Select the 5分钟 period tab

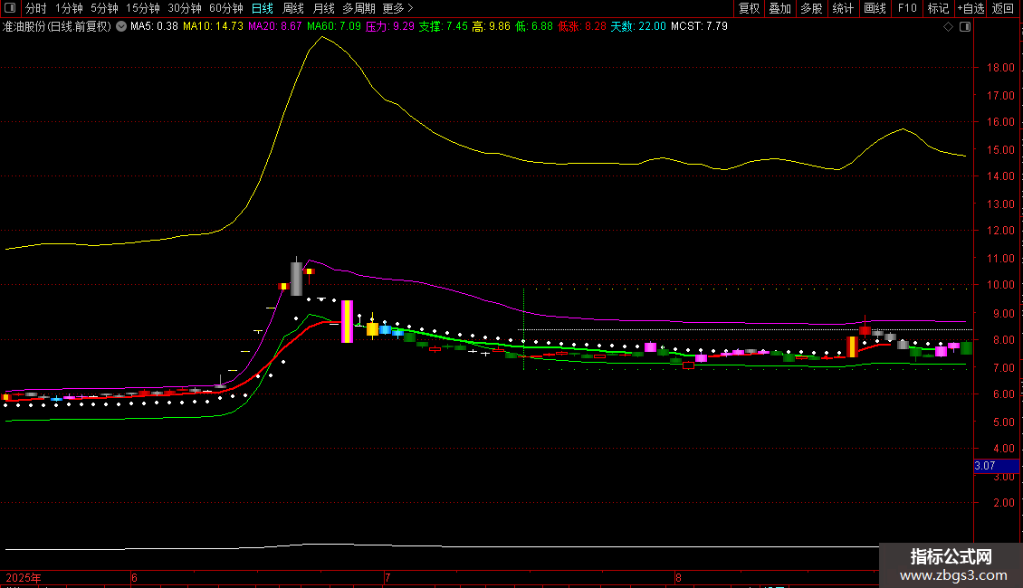coord(104,8)
